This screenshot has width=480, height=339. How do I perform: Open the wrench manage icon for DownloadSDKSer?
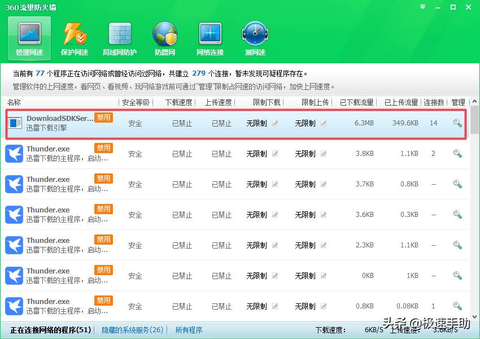[x=457, y=121]
